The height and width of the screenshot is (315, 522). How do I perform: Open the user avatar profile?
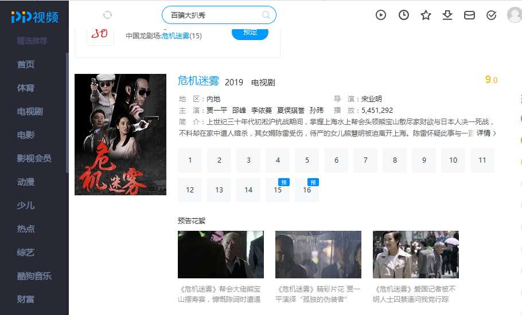point(515,15)
